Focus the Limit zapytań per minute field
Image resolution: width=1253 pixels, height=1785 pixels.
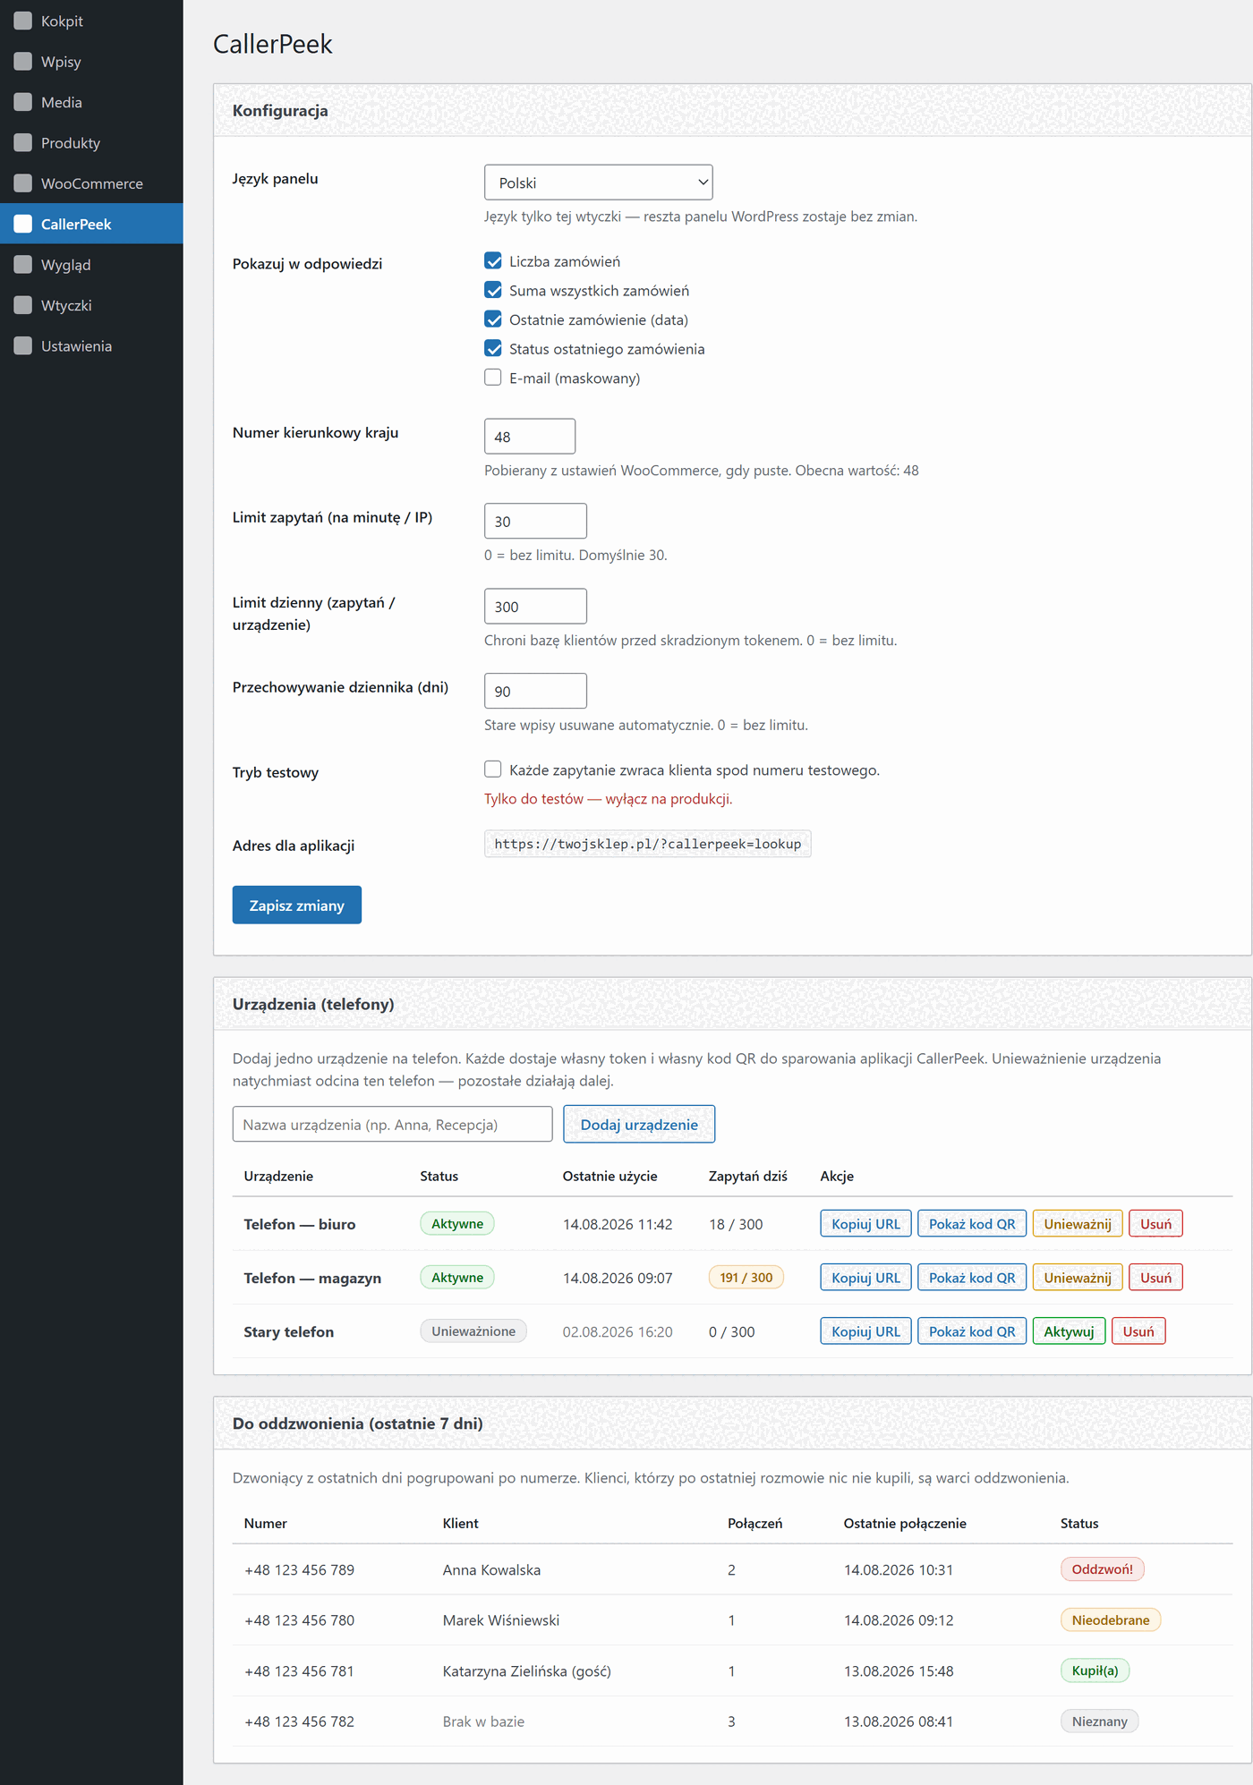pos(535,522)
